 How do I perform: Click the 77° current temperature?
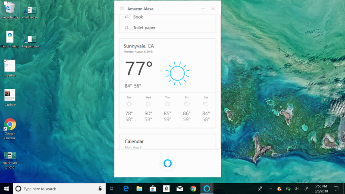pyautogui.click(x=138, y=69)
